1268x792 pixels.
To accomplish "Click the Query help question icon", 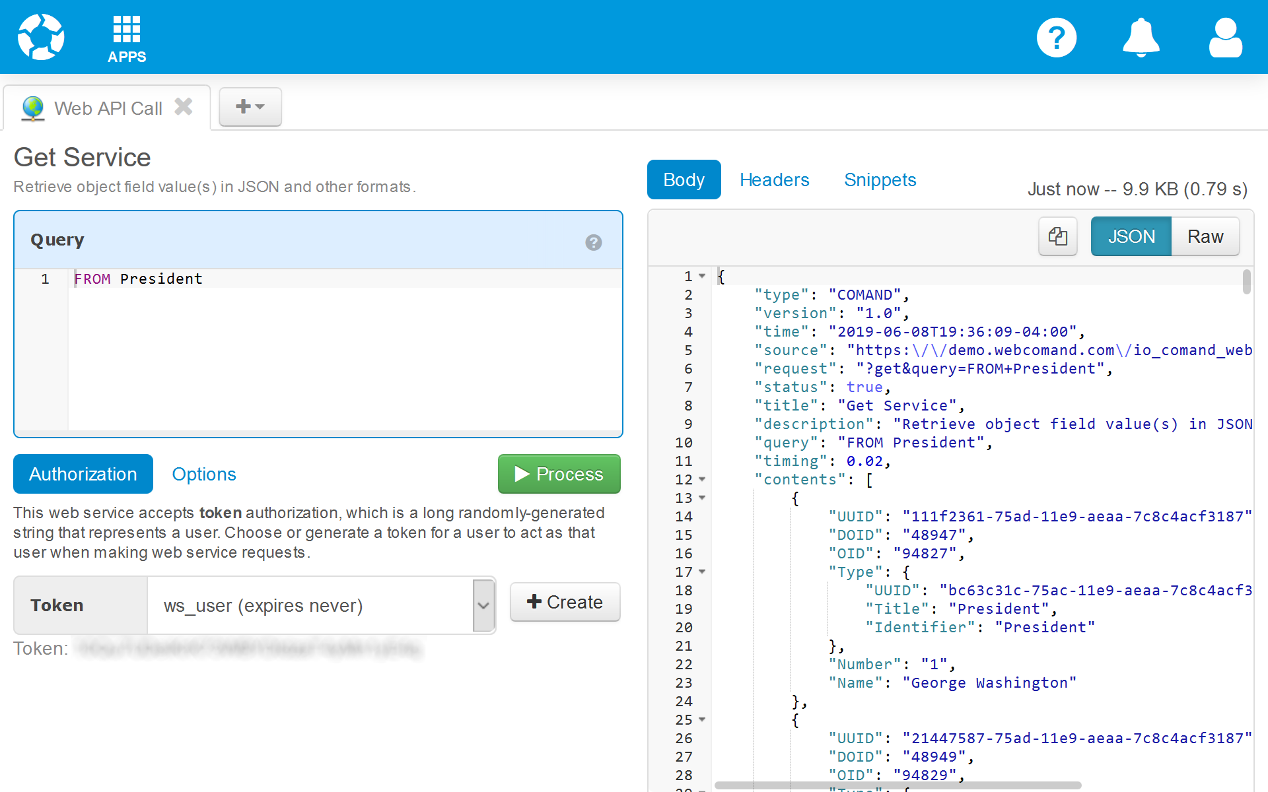I will 593,242.
